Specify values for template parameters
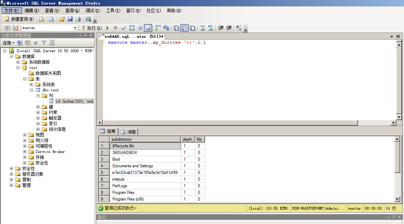This screenshot has width=404, height=224. pos(239,28)
